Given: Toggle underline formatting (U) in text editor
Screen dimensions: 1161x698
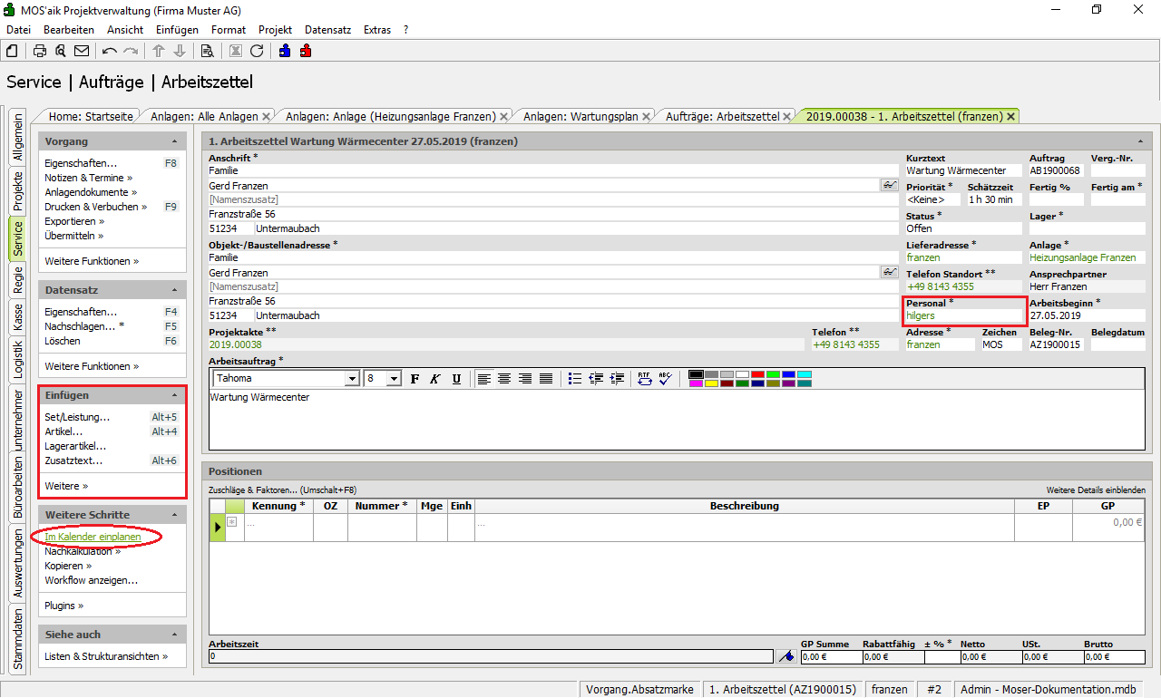Looking at the screenshot, I should [456, 379].
